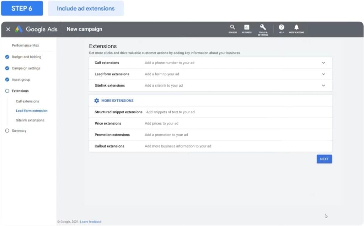Toggle the completed checkmark on Budget and bidding
Viewport: 364px width, 226px height.
click(7, 57)
